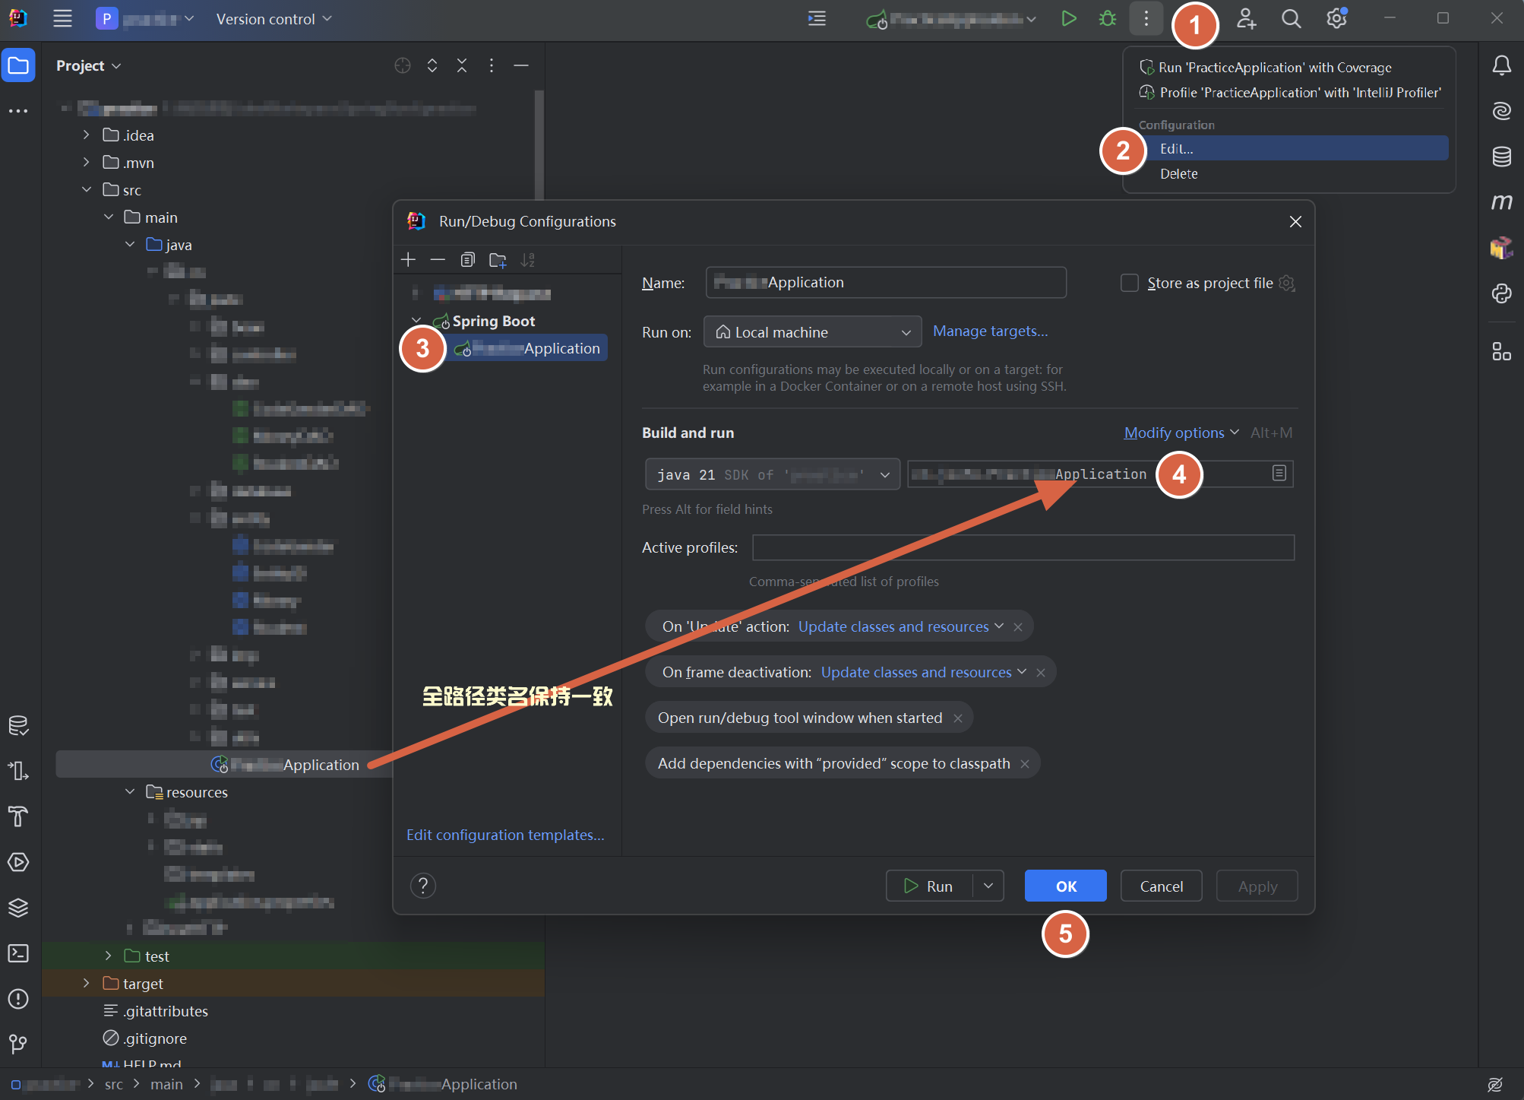This screenshot has width=1524, height=1100.
Task: Expand the target folder in the project tree
Action: point(87,983)
